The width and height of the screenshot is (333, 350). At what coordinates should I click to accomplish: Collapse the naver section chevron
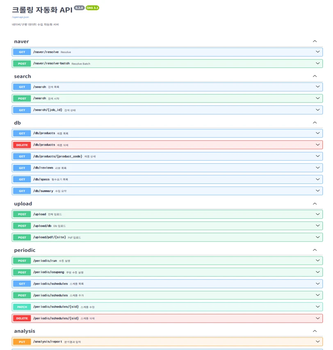315,41
